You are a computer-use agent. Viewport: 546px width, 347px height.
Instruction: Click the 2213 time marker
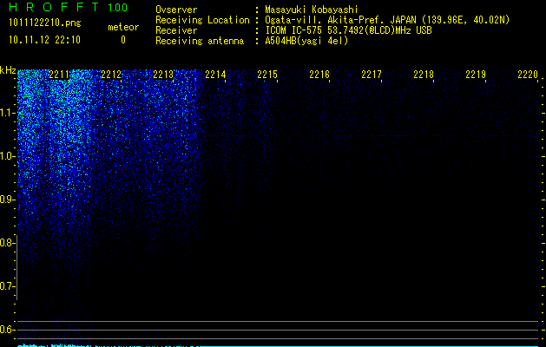(x=163, y=75)
